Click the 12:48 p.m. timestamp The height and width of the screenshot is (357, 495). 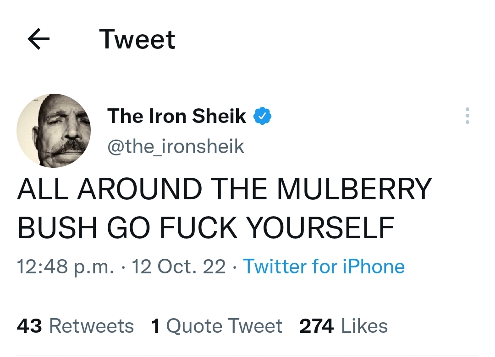coord(66,266)
